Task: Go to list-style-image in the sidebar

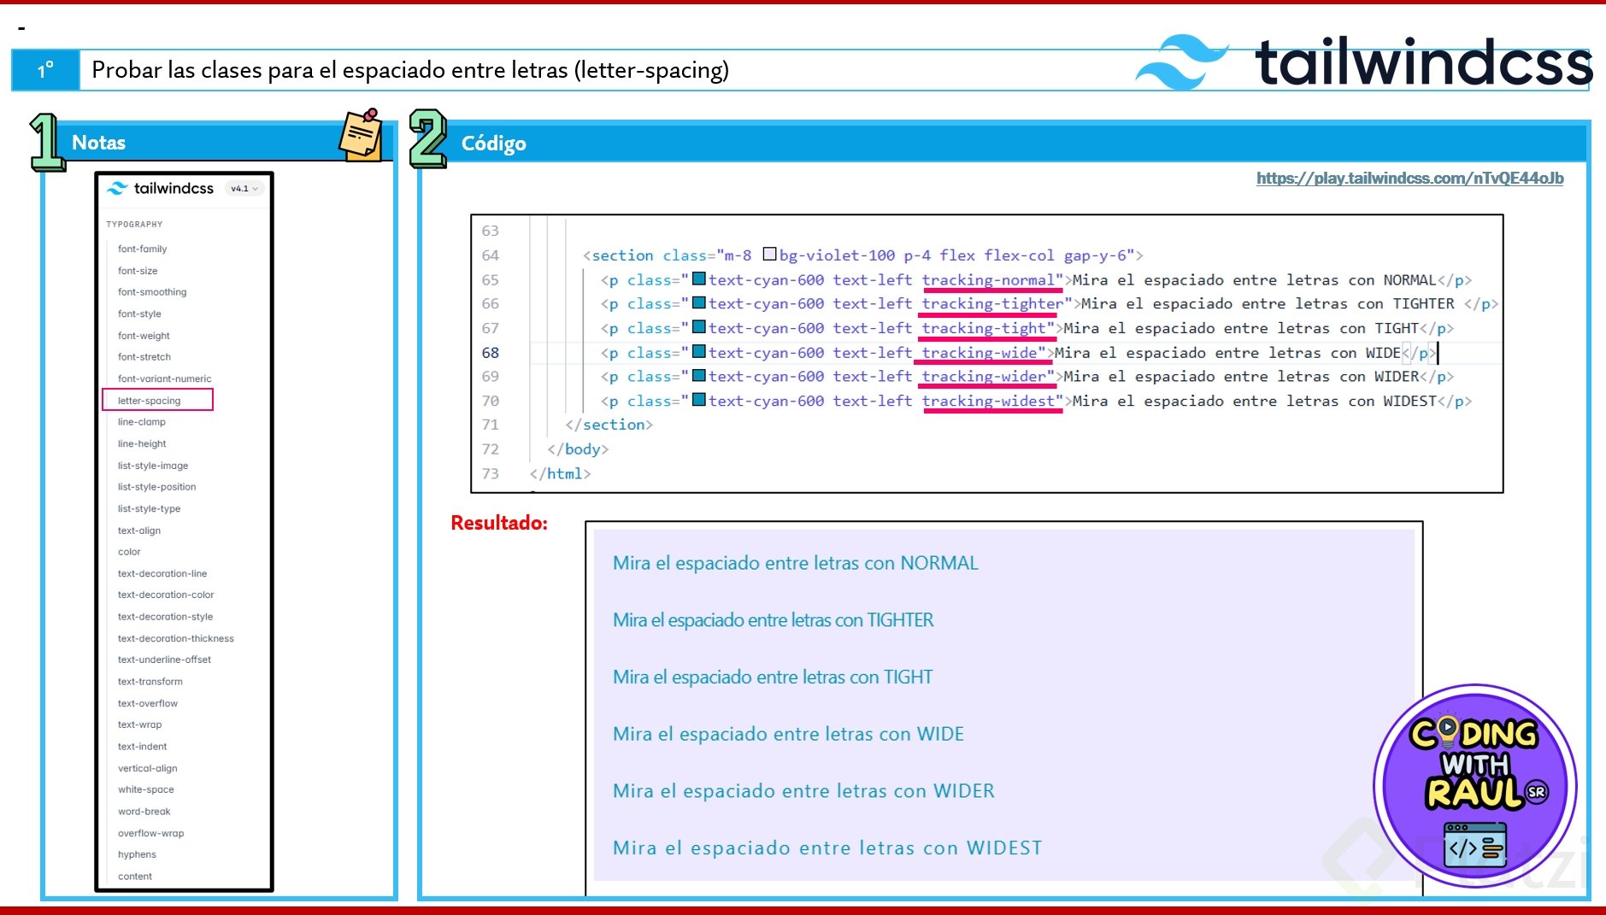Action: 153,466
